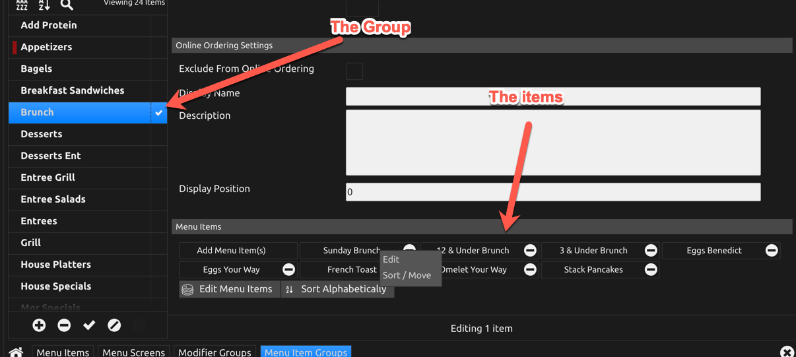Click the Menu Items section header
796x357 pixels.
pos(482,226)
